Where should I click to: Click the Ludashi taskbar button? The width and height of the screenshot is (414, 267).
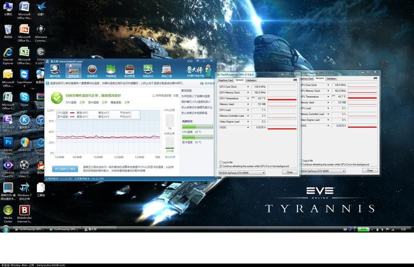(98, 229)
